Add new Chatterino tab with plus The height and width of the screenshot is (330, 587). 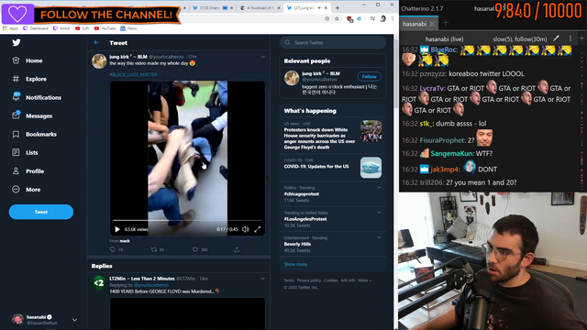446,23
